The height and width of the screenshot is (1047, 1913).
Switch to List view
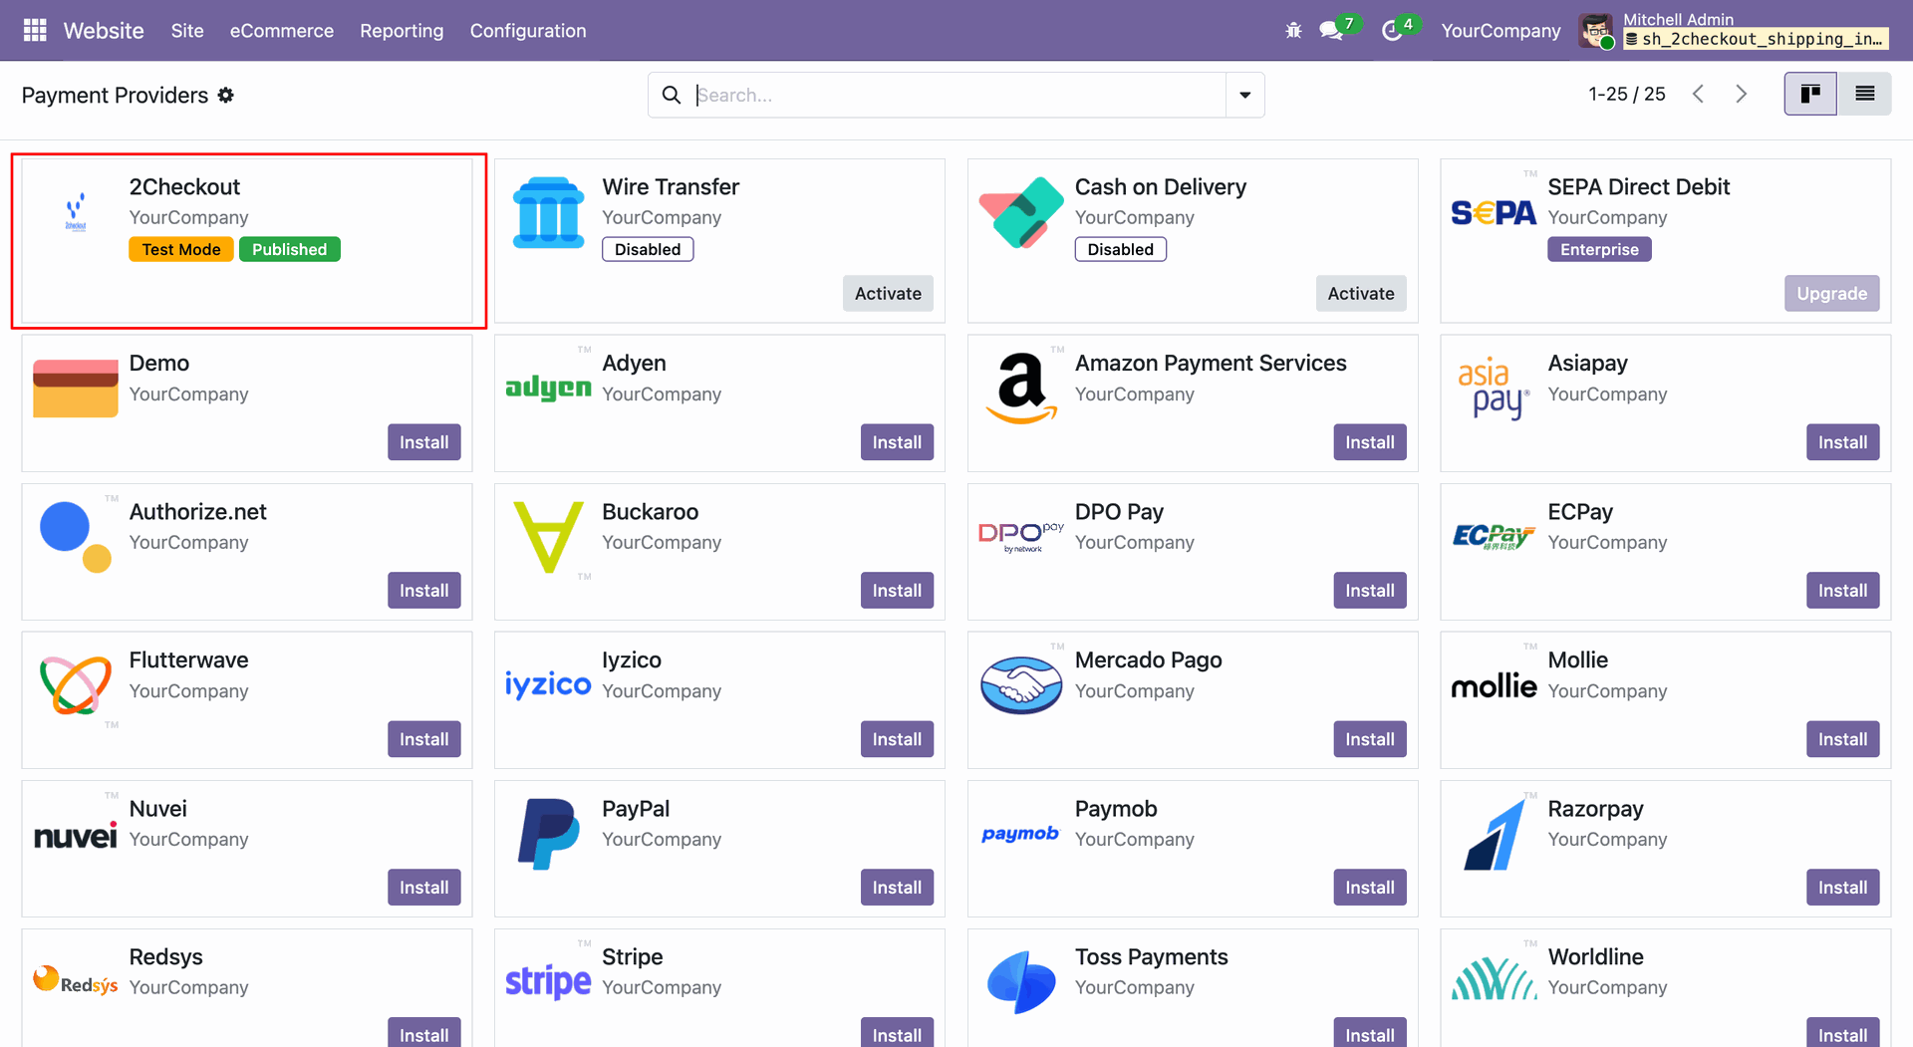1864,94
